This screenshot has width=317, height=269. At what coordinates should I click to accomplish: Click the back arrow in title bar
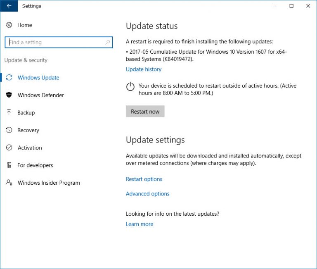[9, 6]
